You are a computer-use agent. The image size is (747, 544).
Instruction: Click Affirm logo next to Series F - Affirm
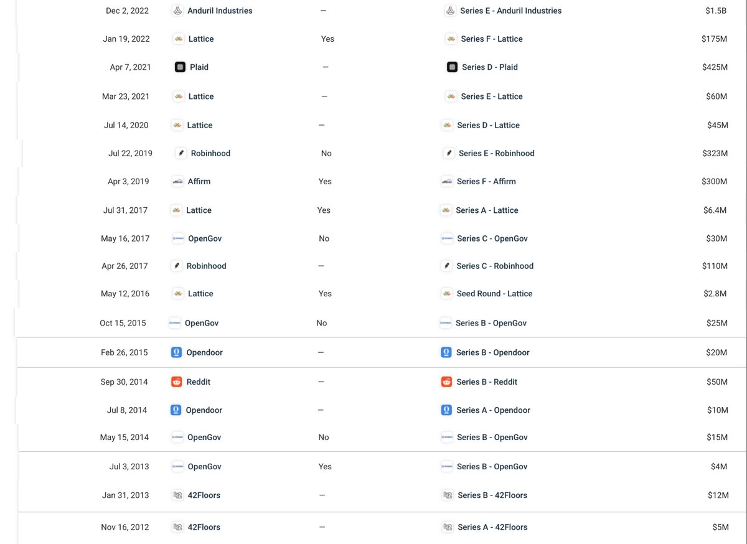[447, 182]
